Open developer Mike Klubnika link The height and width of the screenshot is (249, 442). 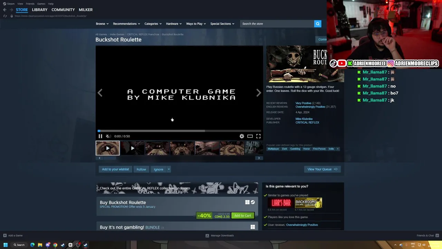(304, 119)
